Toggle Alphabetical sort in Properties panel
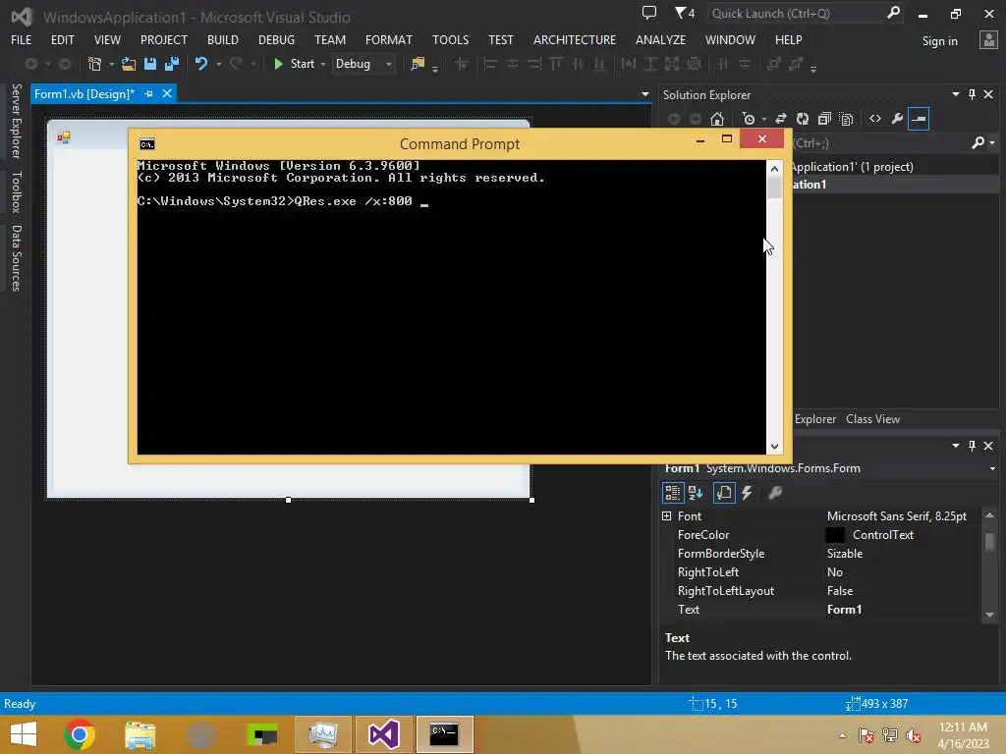 pos(696,493)
